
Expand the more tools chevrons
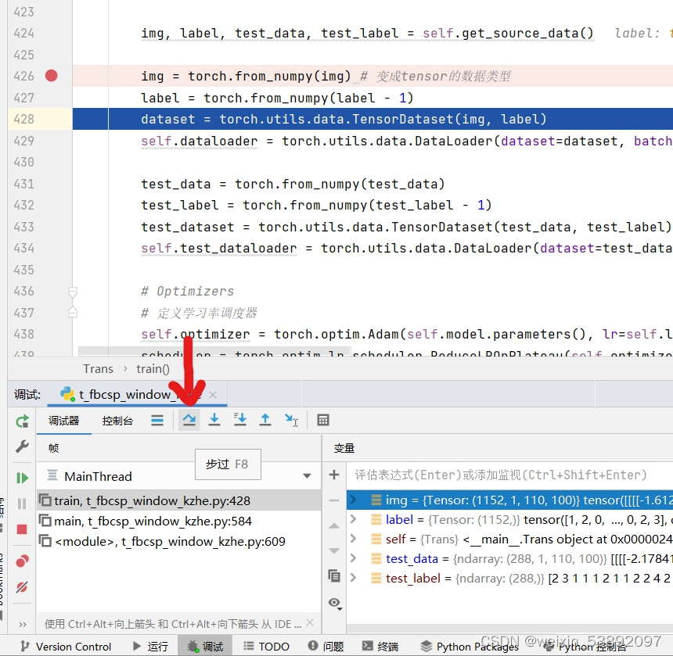pos(23,624)
